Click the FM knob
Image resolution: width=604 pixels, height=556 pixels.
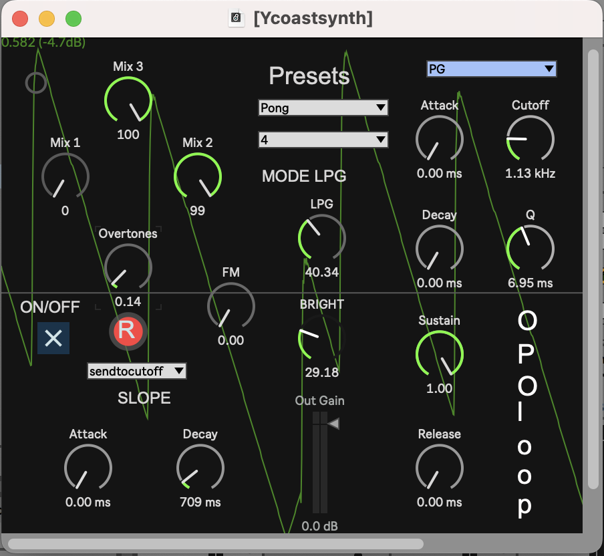231,306
